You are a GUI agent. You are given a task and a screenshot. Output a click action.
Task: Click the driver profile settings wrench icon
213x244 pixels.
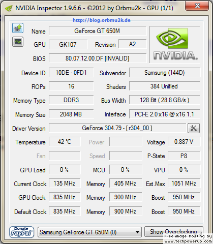[x=194, y=128]
